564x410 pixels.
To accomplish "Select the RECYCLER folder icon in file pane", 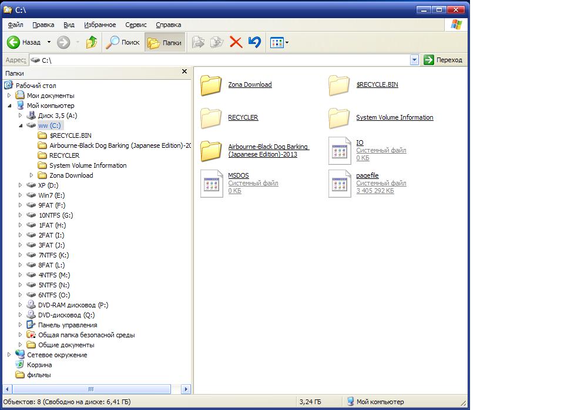I will tap(211, 118).
